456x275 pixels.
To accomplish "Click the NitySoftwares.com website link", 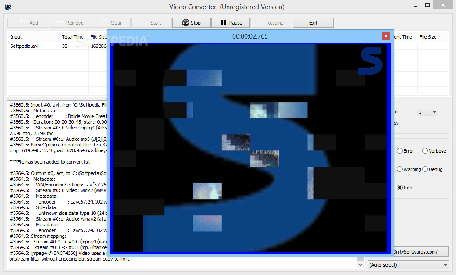I will click(x=421, y=252).
